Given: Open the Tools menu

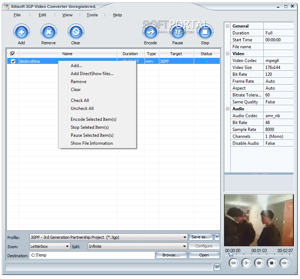Looking at the screenshot, I should click(92, 15).
